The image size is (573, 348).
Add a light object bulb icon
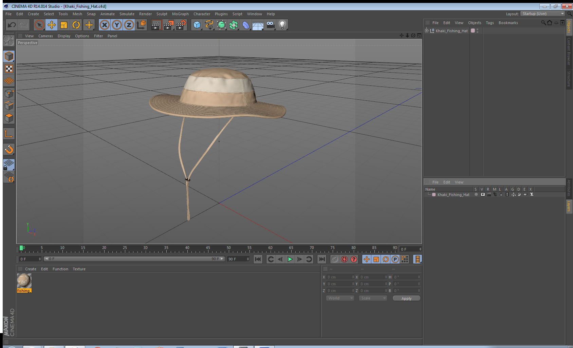click(282, 25)
